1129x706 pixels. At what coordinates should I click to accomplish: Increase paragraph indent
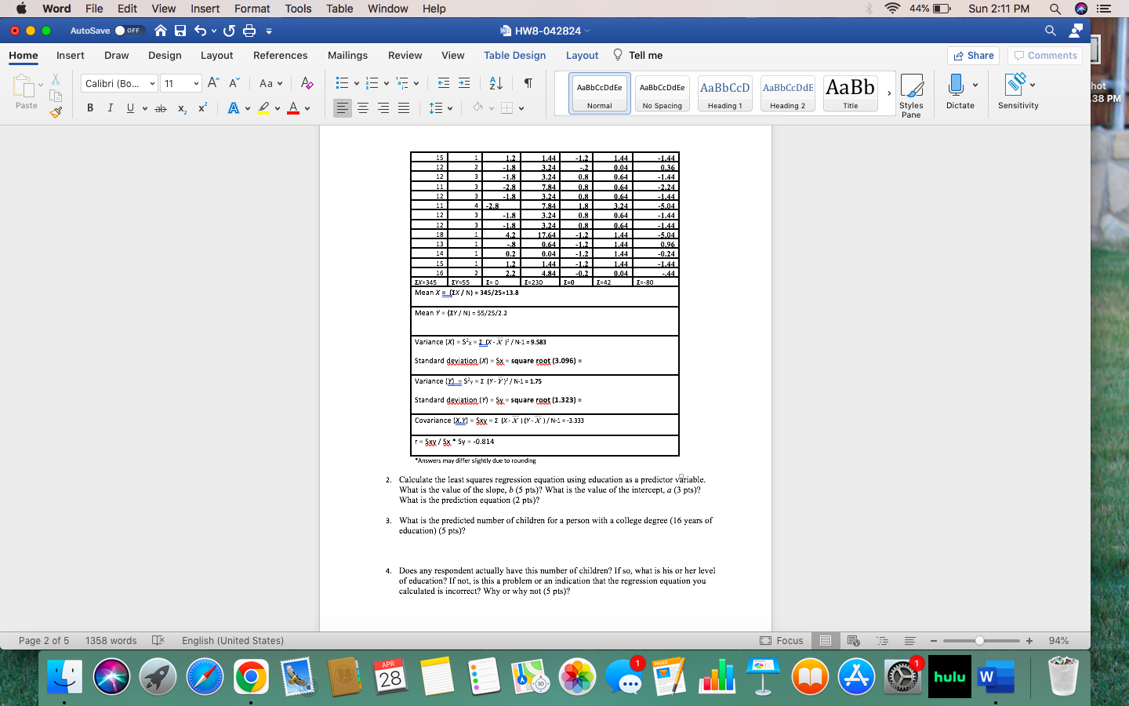click(464, 83)
